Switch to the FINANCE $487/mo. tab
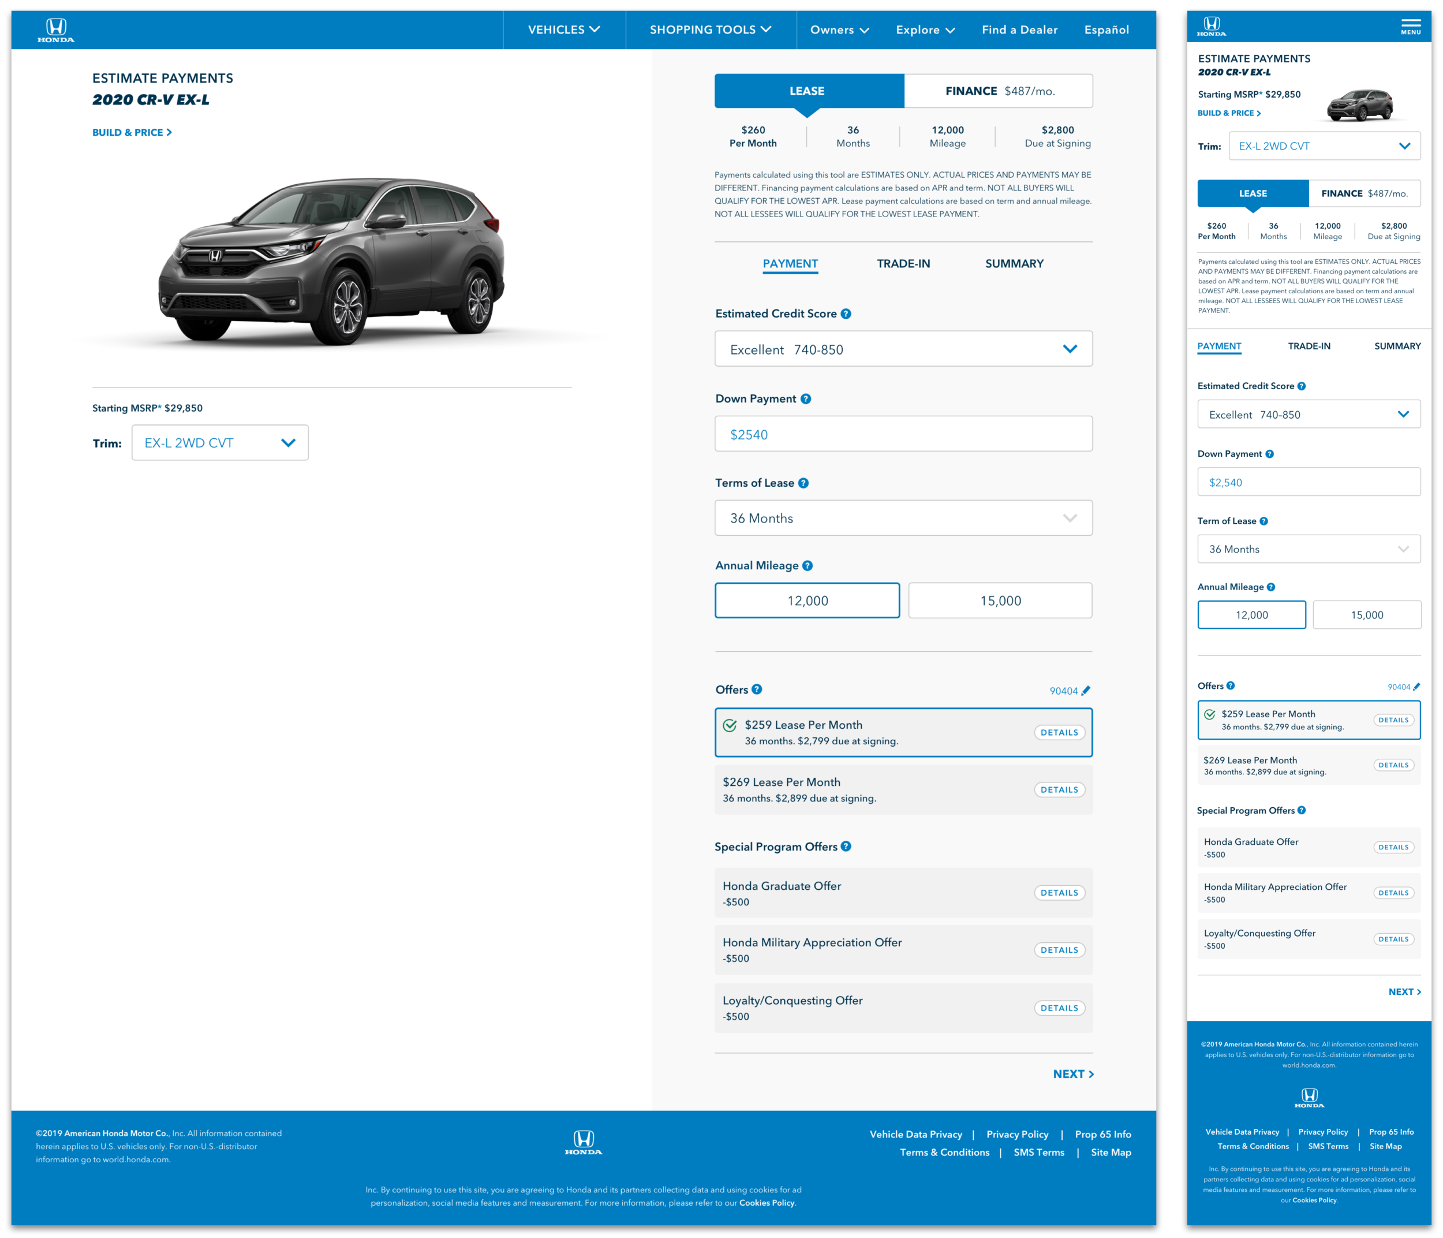 [x=999, y=91]
